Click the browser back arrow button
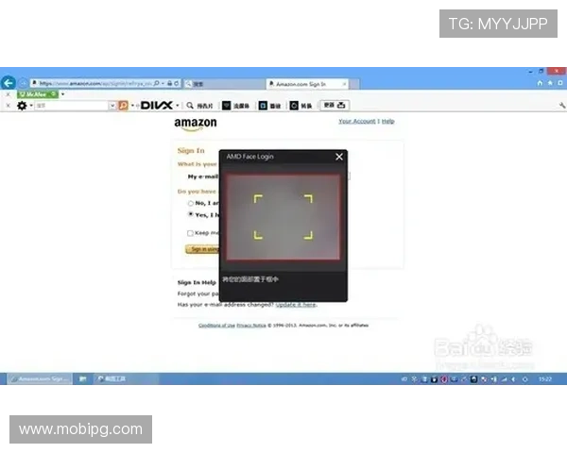 [9, 83]
